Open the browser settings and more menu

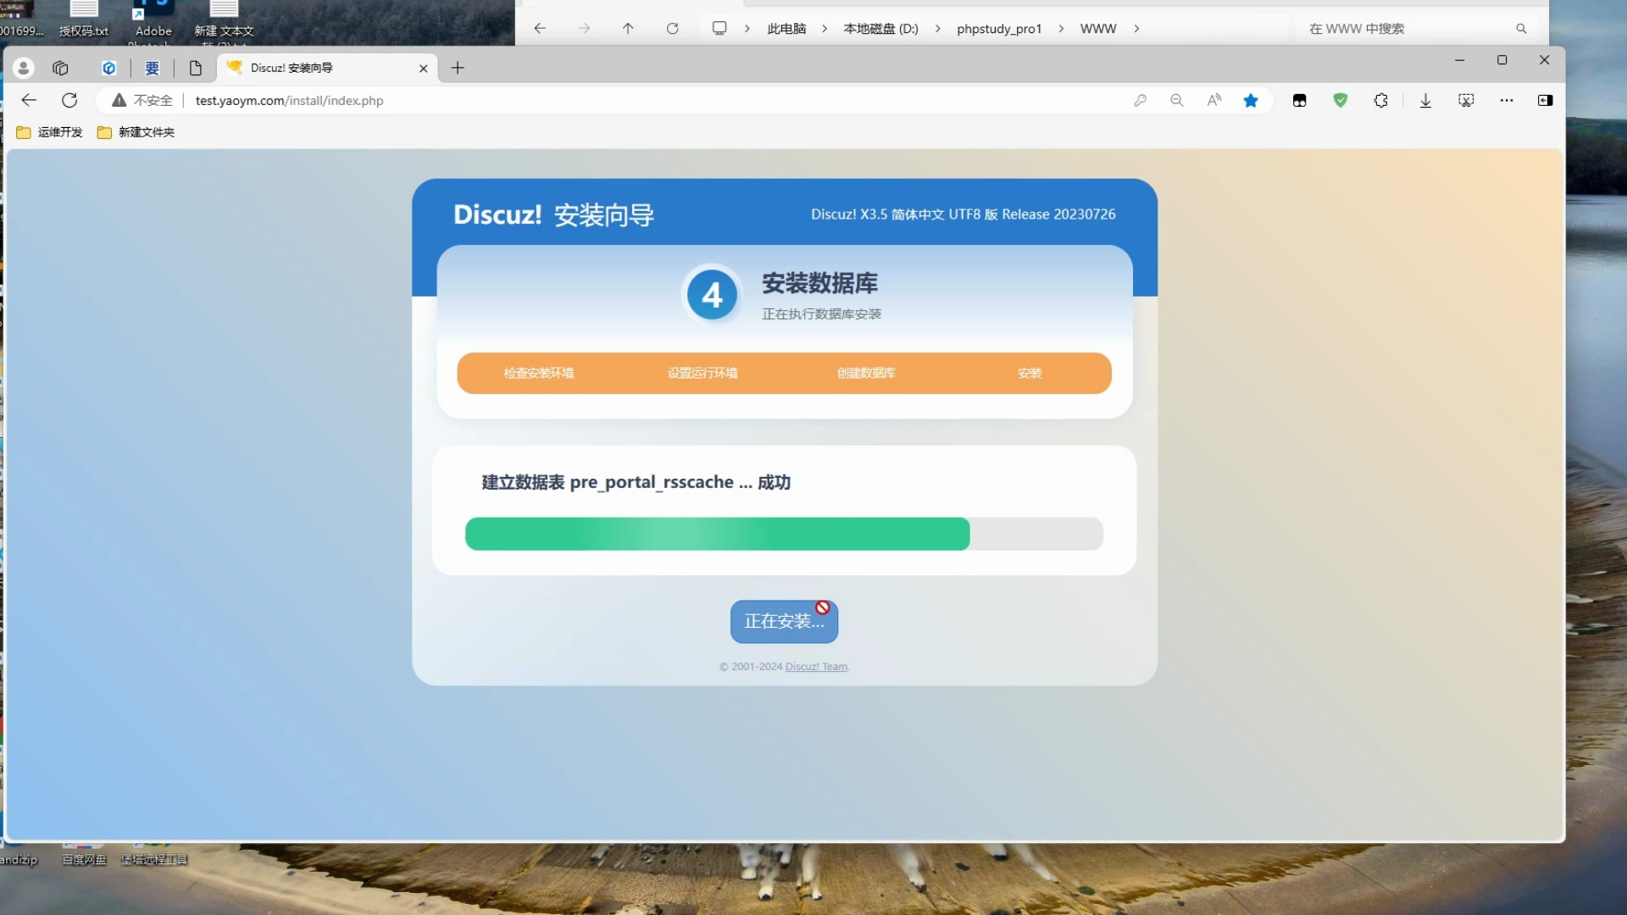(x=1506, y=100)
